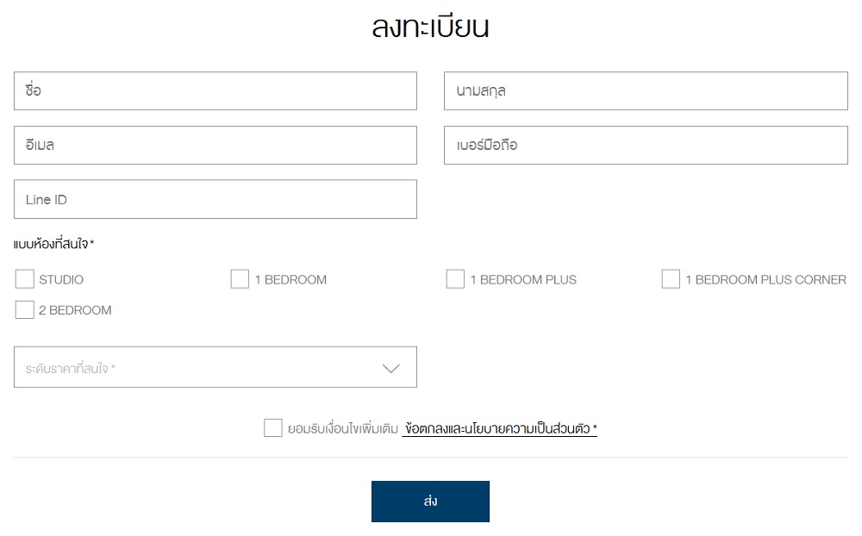862x536 pixels.
Task: Click the Line ID input box
Action: click(215, 199)
